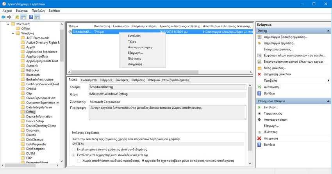This screenshot has width=332, height=174.
Task: Collapse the Microsoft tree node
Action: [8, 24]
